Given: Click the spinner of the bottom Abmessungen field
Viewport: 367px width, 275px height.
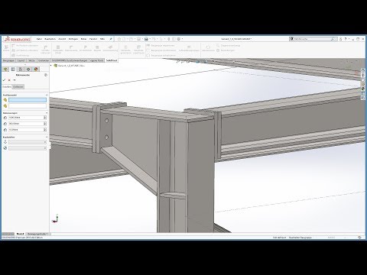Looking at the screenshot, I should click(x=45, y=130).
